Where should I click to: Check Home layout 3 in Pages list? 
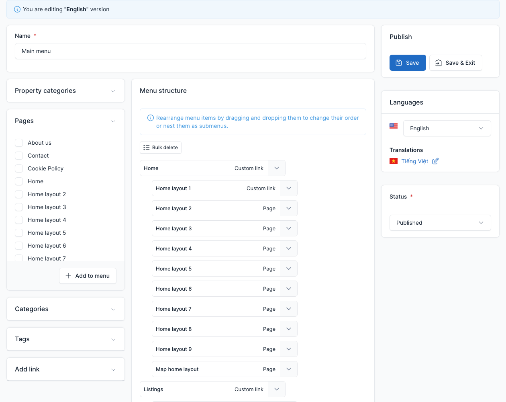[x=19, y=207]
